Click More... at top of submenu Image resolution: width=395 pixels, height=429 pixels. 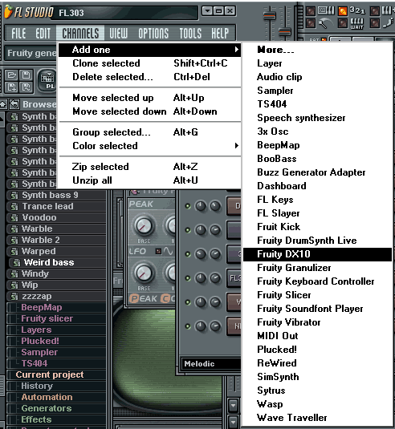317,50
